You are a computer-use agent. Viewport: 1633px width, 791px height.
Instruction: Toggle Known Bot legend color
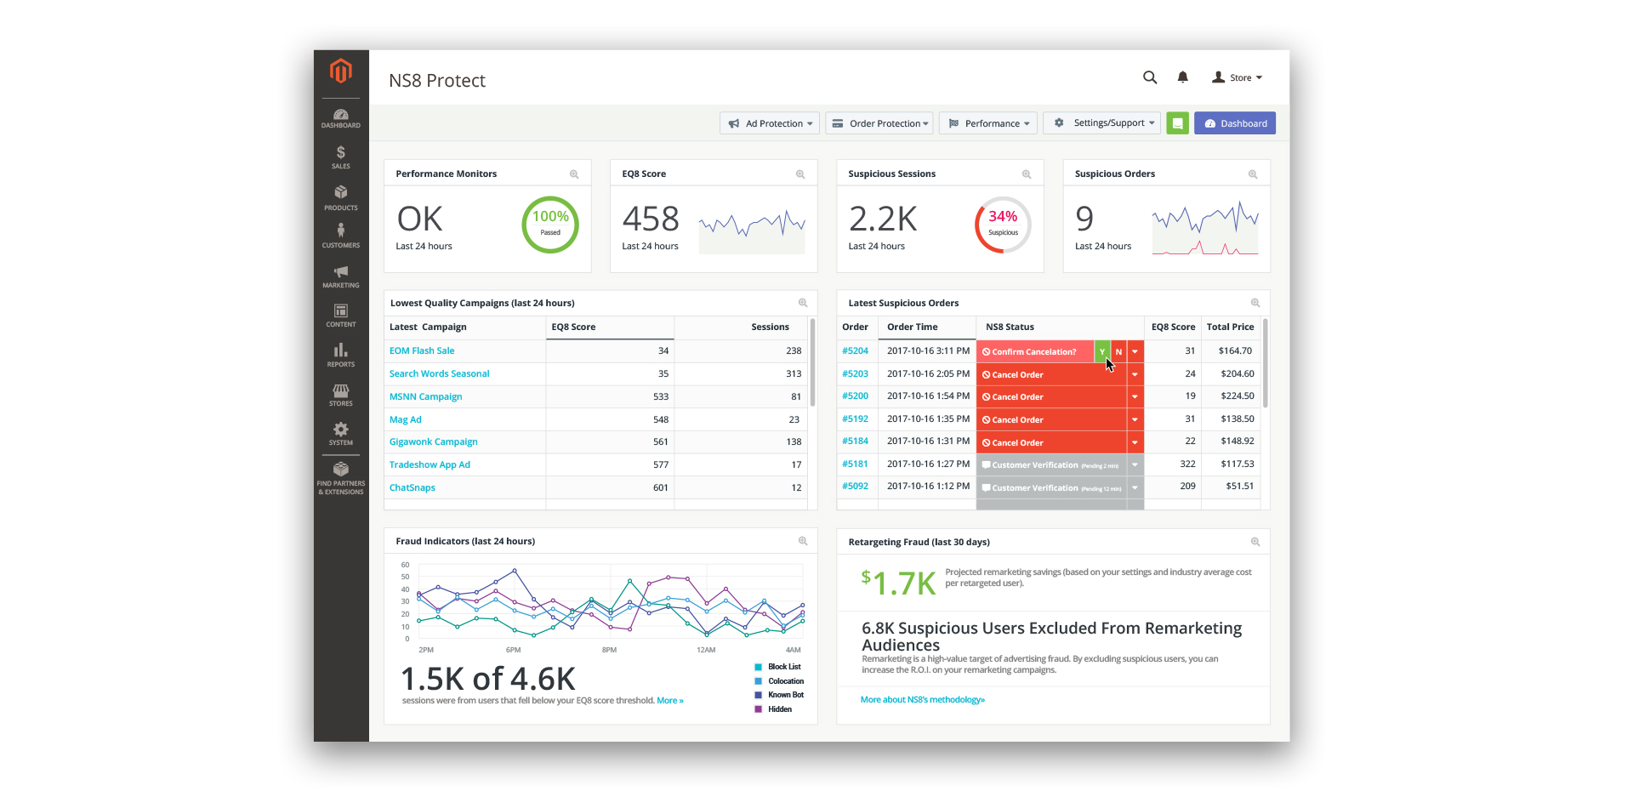tap(759, 695)
